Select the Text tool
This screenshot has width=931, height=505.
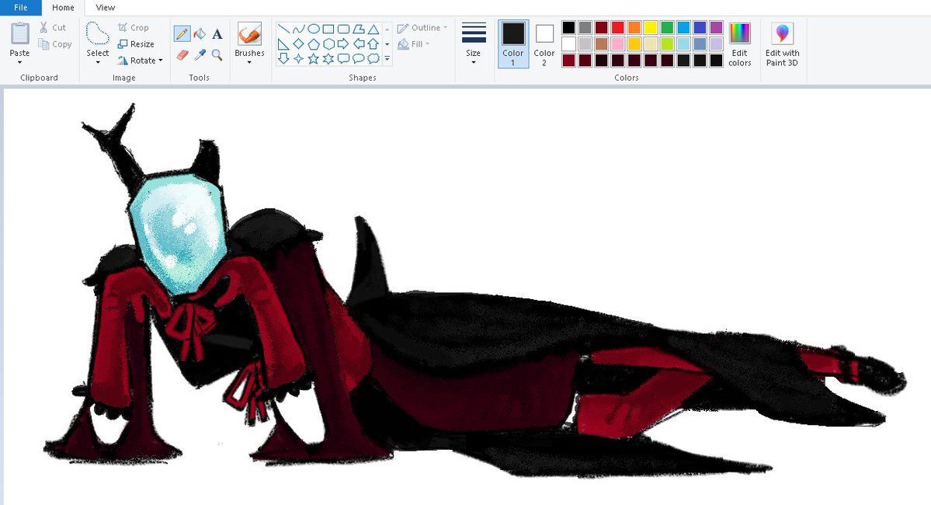point(217,34)
